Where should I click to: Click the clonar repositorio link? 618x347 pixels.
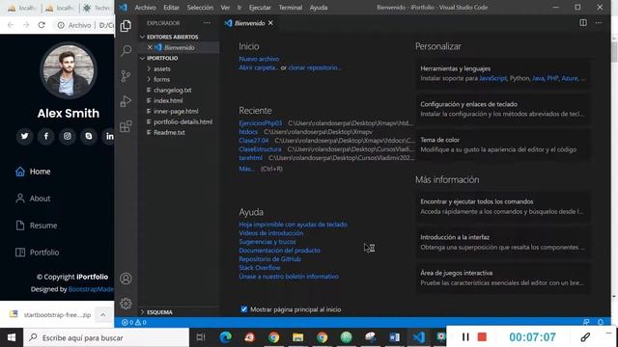[x=315, y=67]
